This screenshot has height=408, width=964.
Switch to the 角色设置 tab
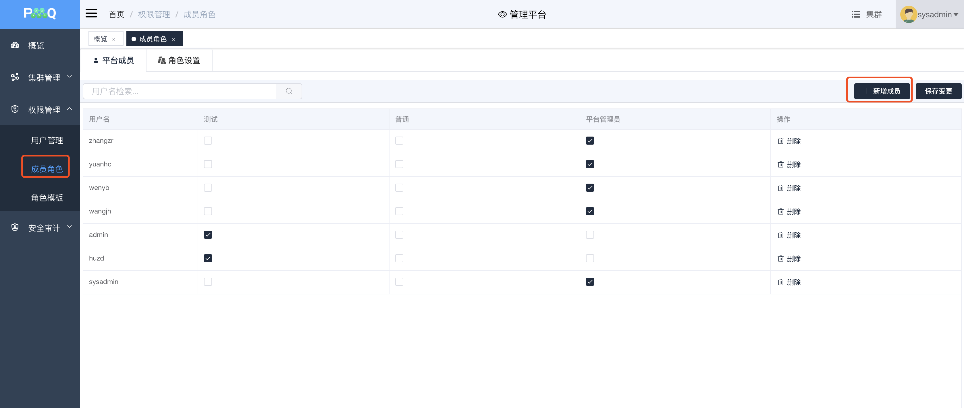point(179,60)
